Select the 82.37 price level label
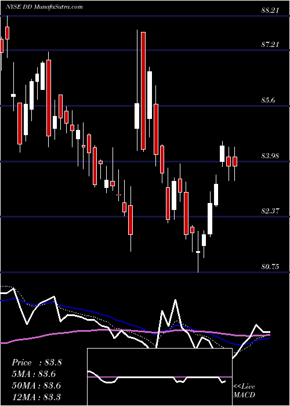 point(270,211)
